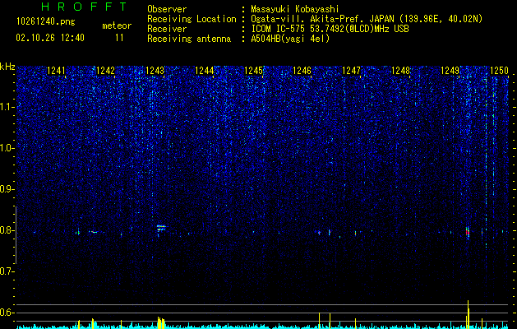Click the 1243 time marker
Screen dimensions: 517x329
click(155, 71)
